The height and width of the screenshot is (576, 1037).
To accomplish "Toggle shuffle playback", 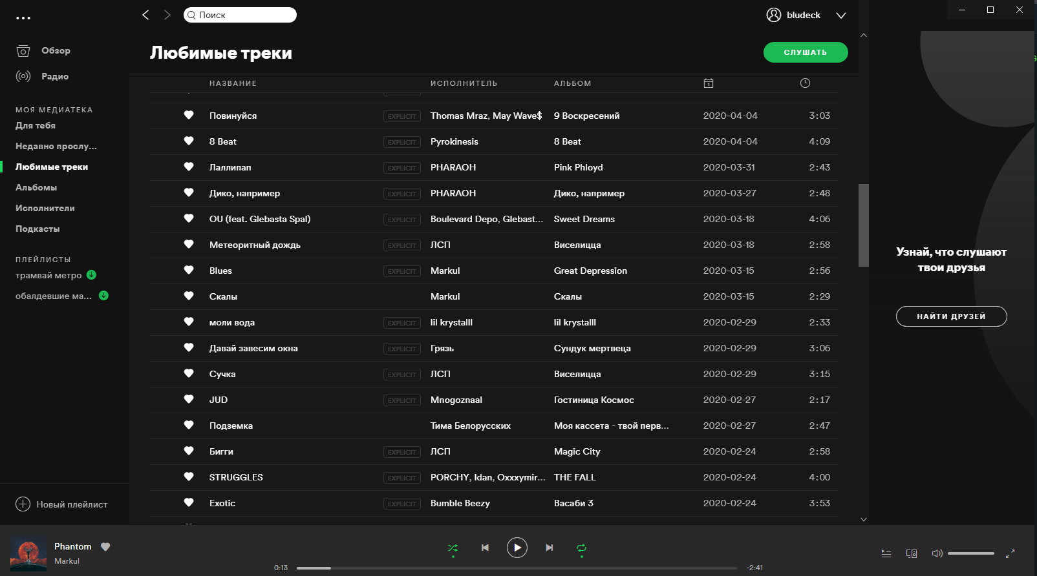I will click(x=453, y=548).
